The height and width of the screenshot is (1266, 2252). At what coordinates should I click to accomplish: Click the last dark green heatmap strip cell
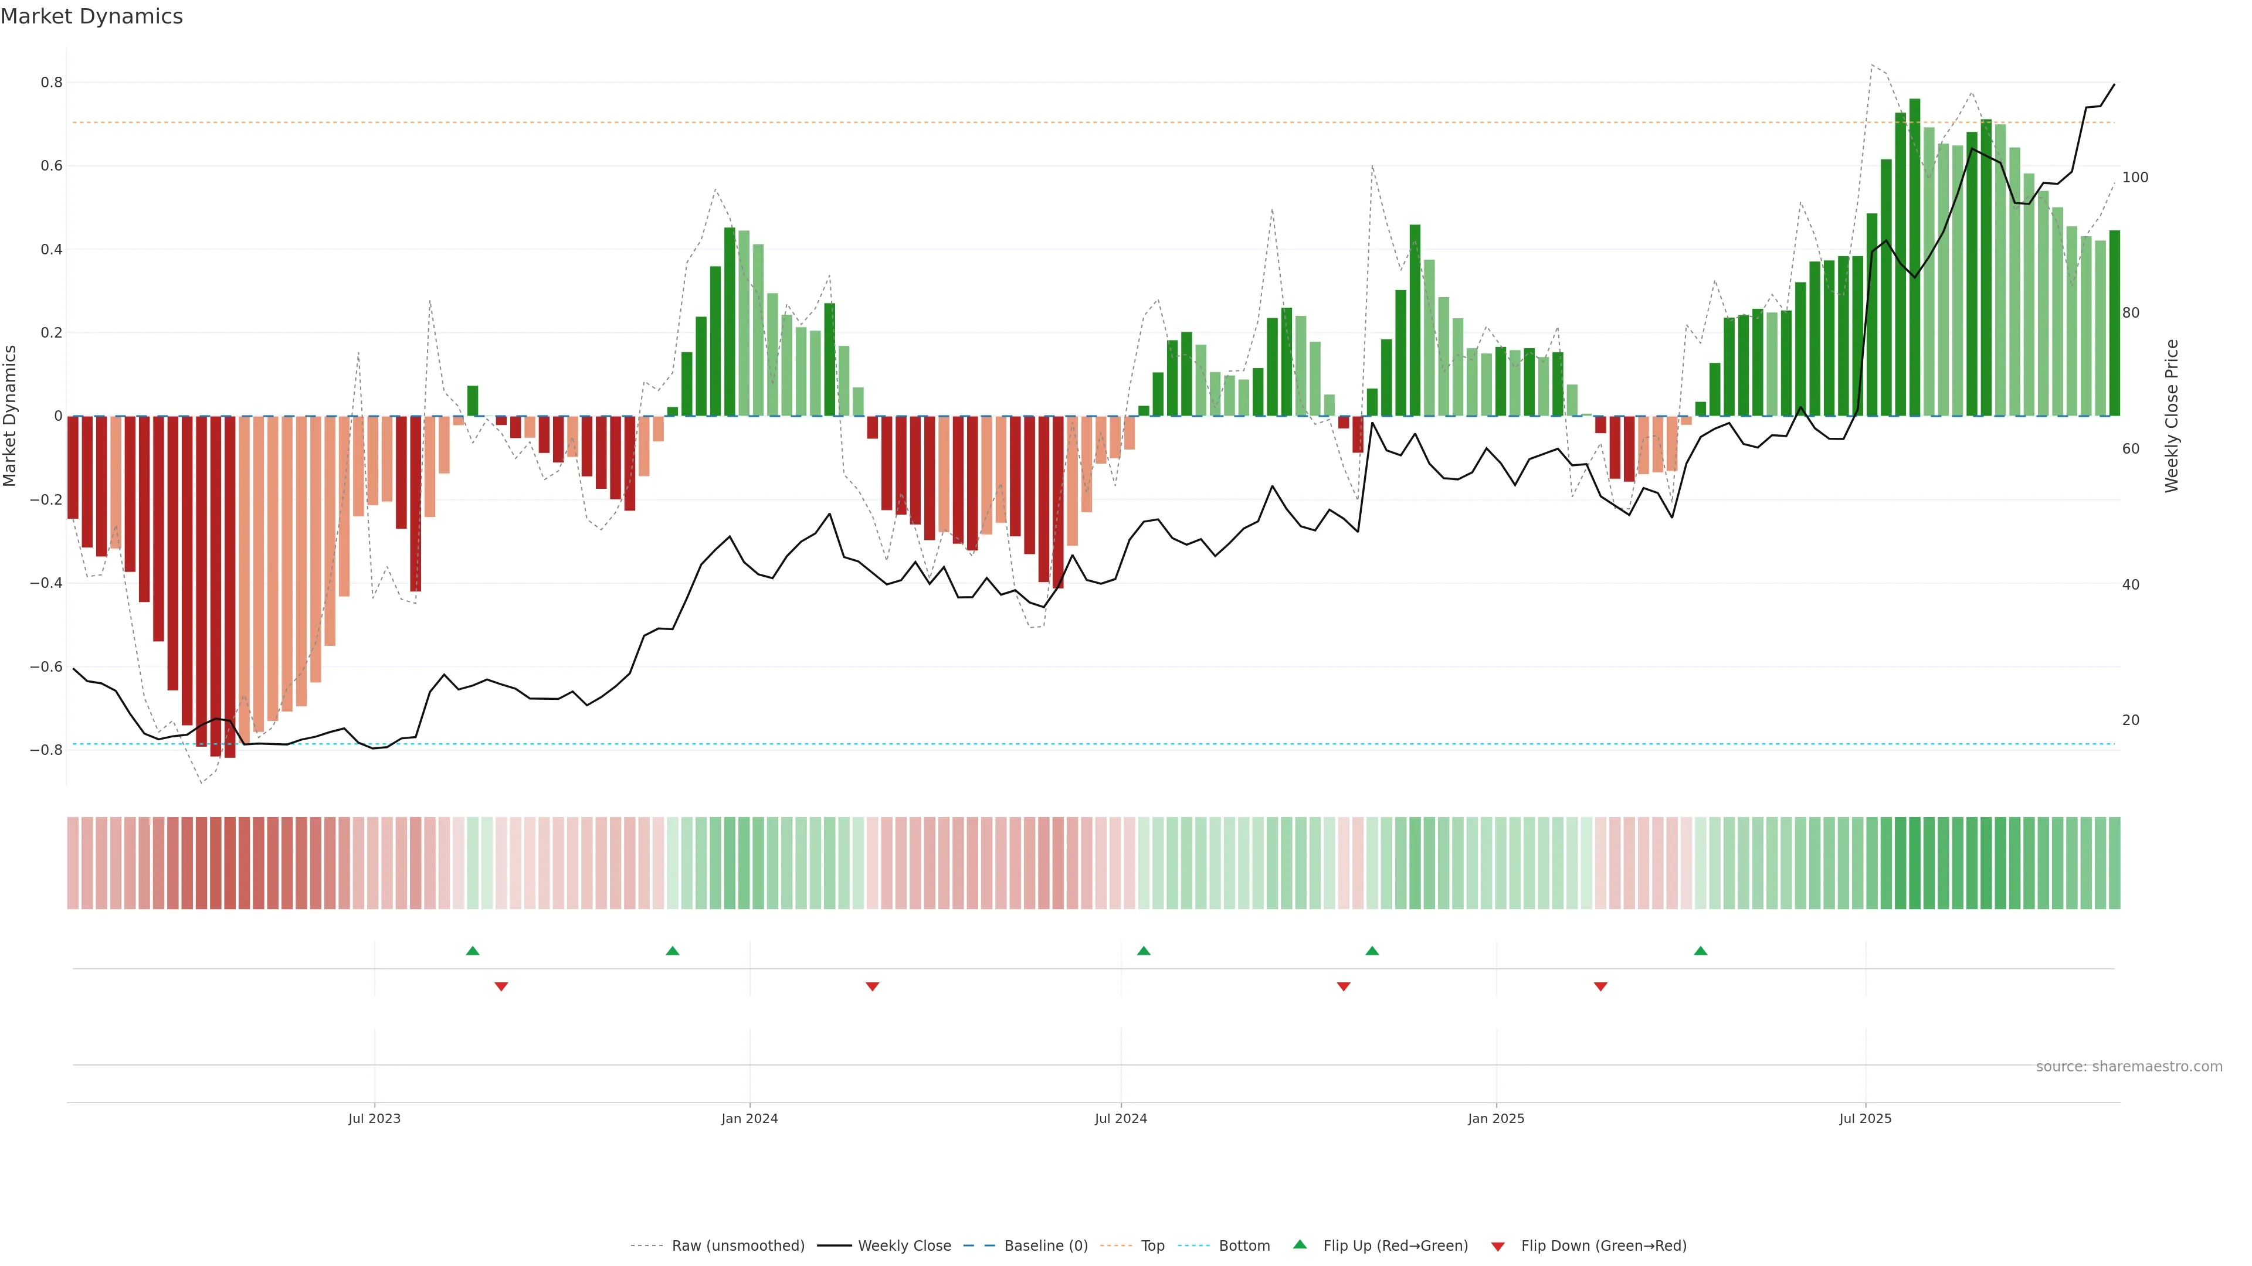2115,863
